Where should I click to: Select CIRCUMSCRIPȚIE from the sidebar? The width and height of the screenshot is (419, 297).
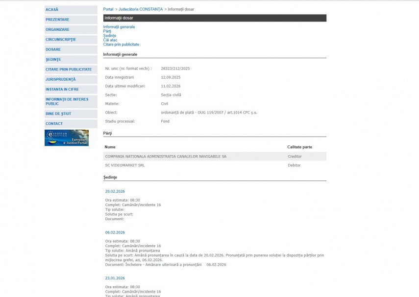pyautogui.click(x=61, y=40)
